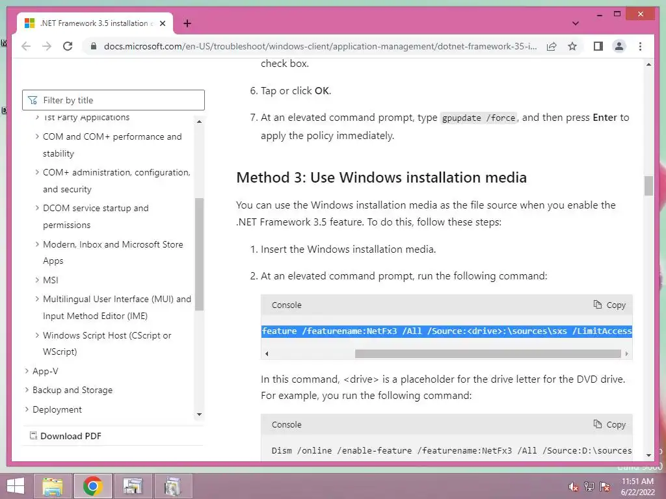This screenshot has height=499, width=666.
Task: Click the network tray icon
Action: coord(589,487)
